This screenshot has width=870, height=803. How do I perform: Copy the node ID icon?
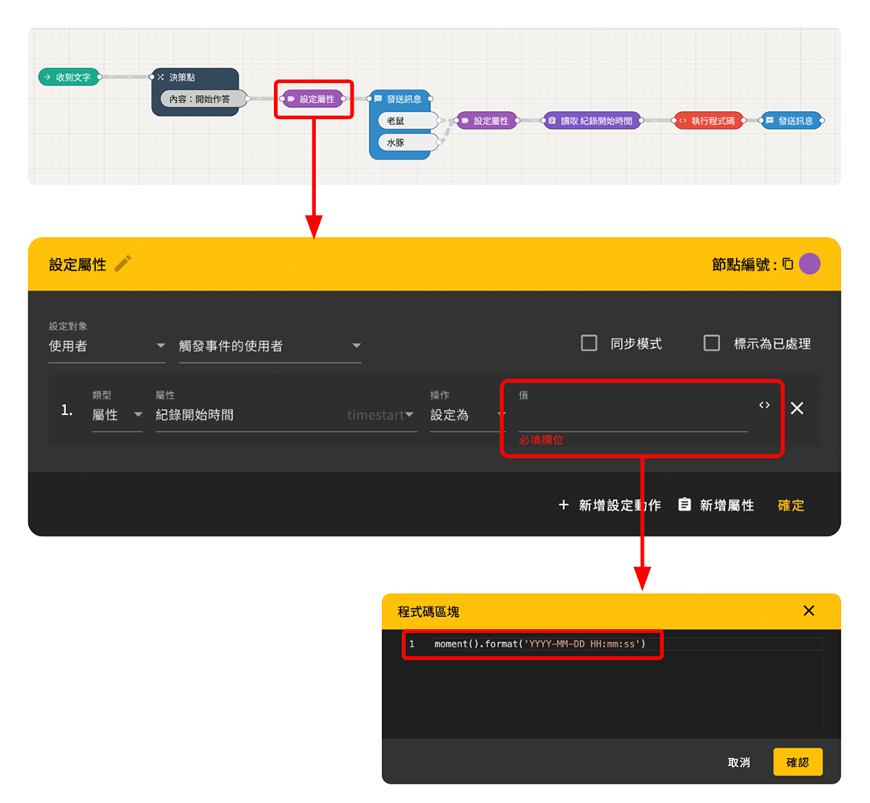788,263
